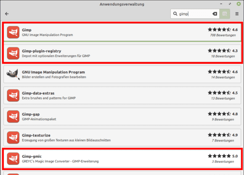
Task: Click the 7 Bewertungen rating count
Action: coord(223,141)
